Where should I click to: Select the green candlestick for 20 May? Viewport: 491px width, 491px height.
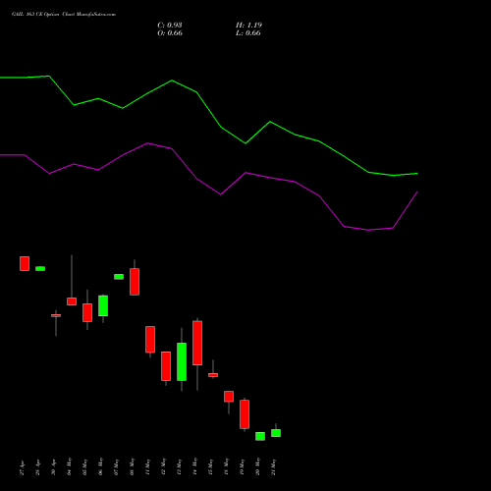pyautogui.click(x=260, y=436)
